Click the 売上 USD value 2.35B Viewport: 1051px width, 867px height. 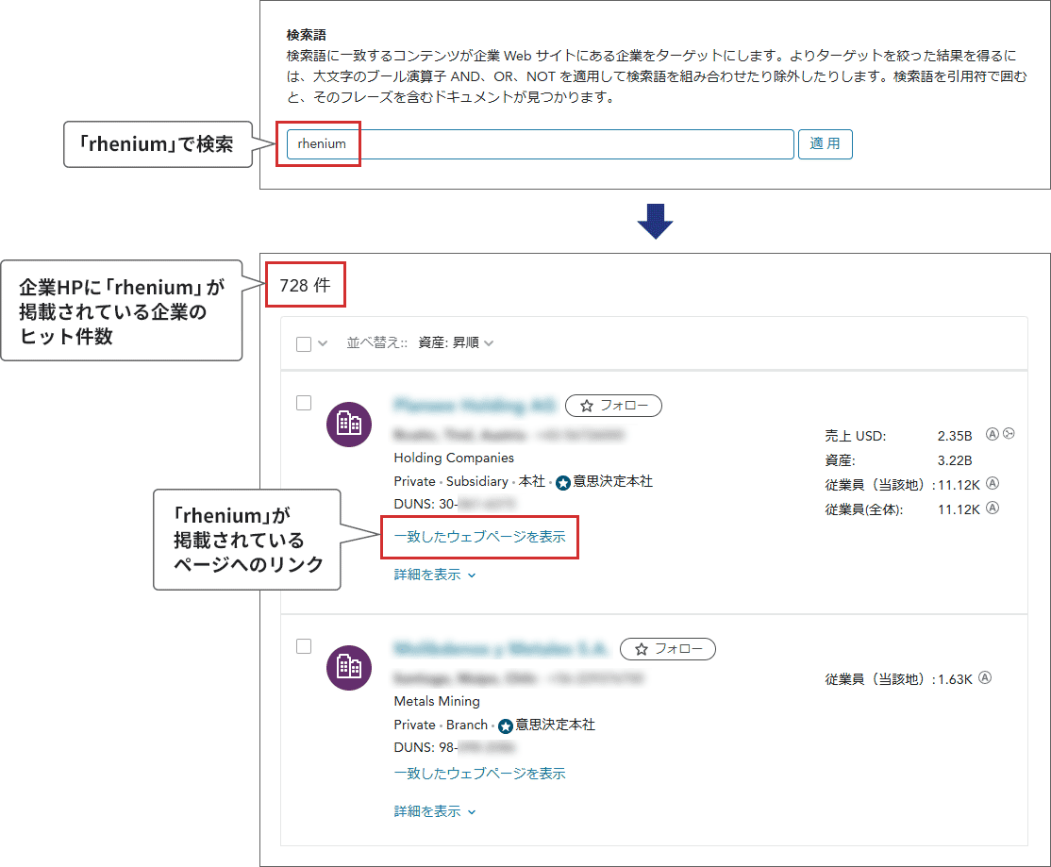tap(955, 436)
